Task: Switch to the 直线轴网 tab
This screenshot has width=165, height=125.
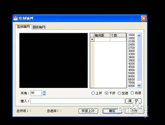Action: click(x=23, y=27)
